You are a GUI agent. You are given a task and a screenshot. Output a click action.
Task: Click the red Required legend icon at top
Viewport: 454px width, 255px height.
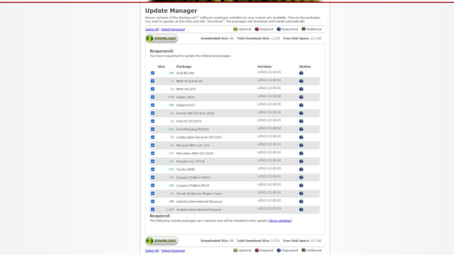[257, 29]
